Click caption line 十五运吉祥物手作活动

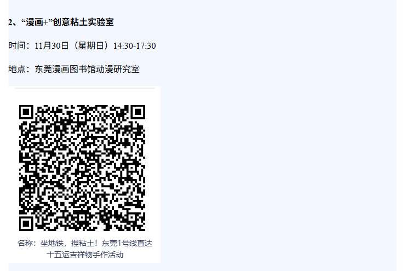(x=85, y=255)
